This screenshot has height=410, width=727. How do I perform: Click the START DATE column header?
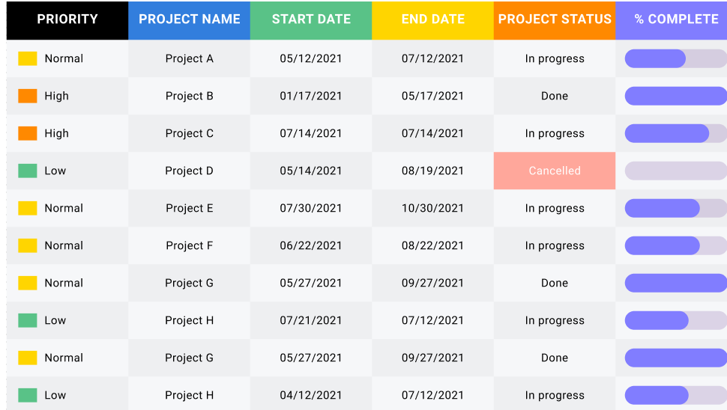point(311,20)
